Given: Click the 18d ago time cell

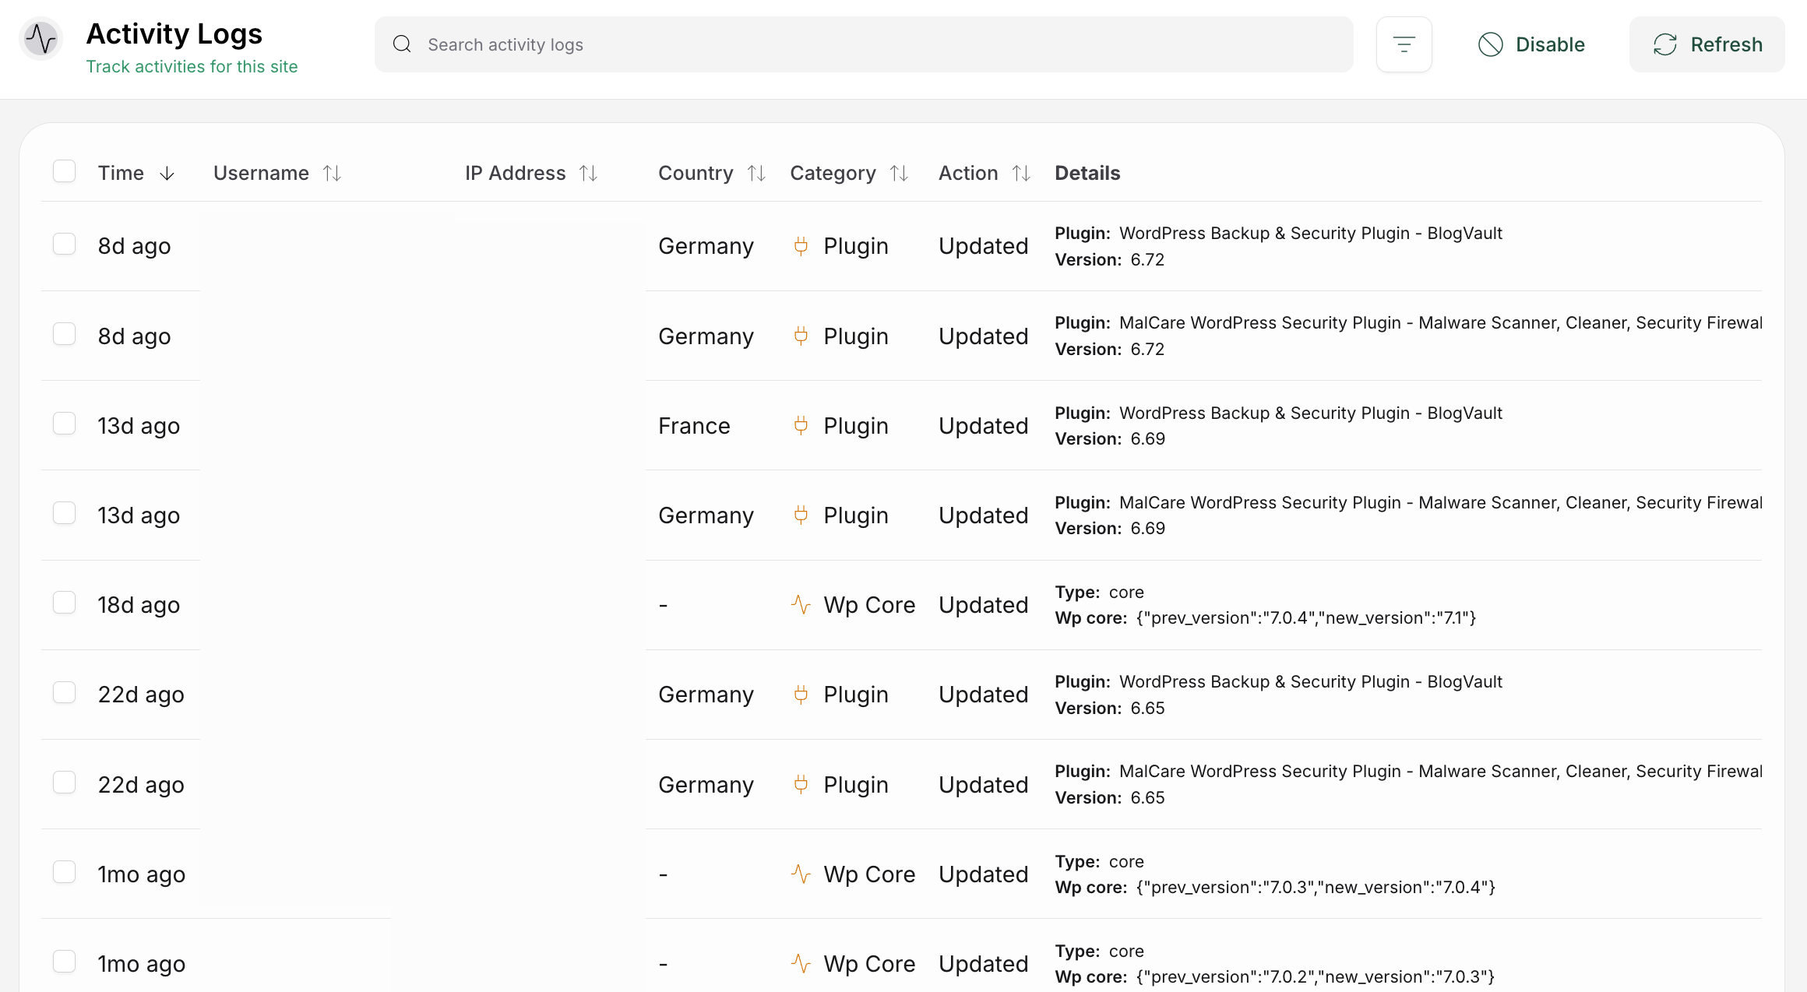Looking at the screenshot, I should (x=139, y=605).
